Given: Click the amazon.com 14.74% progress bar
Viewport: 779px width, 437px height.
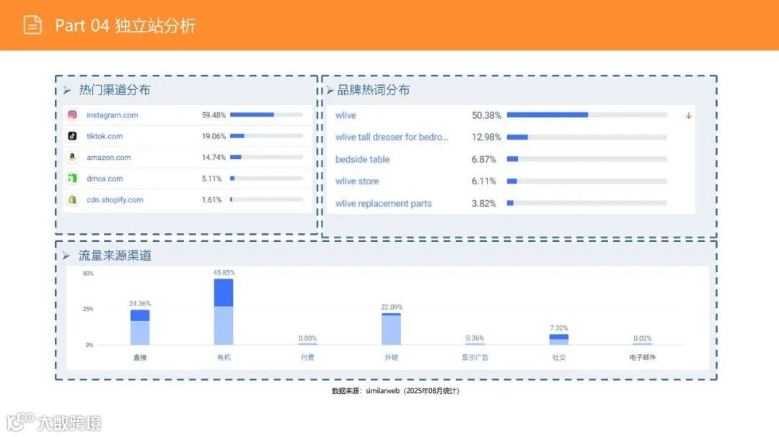Looking at the screenshot, I should (266, 157).
